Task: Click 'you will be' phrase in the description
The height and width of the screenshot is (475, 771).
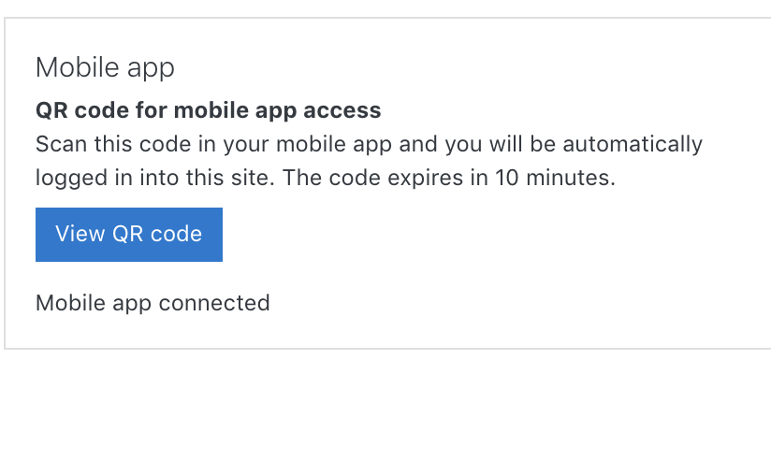Action: pos(500,144)
